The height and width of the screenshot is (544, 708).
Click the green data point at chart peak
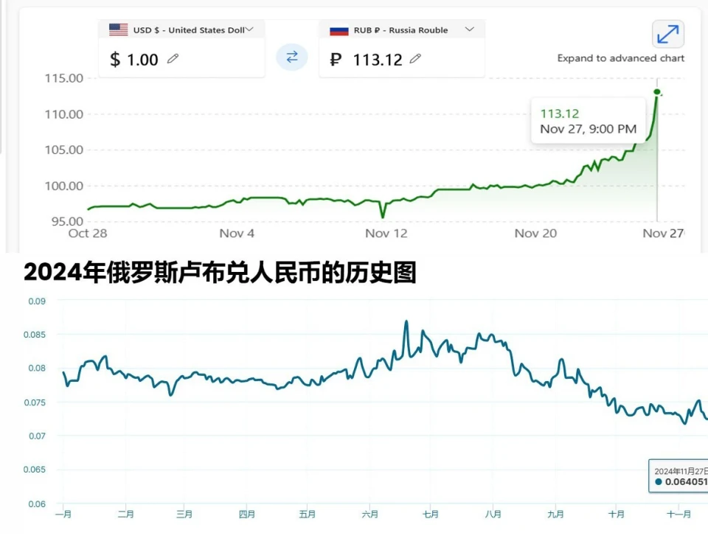point(657,92)
